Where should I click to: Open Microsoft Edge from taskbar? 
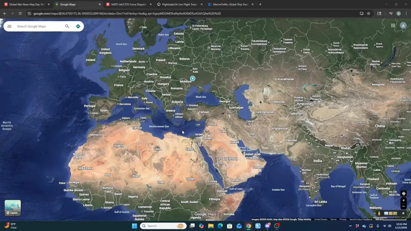[x=220, y=226]
